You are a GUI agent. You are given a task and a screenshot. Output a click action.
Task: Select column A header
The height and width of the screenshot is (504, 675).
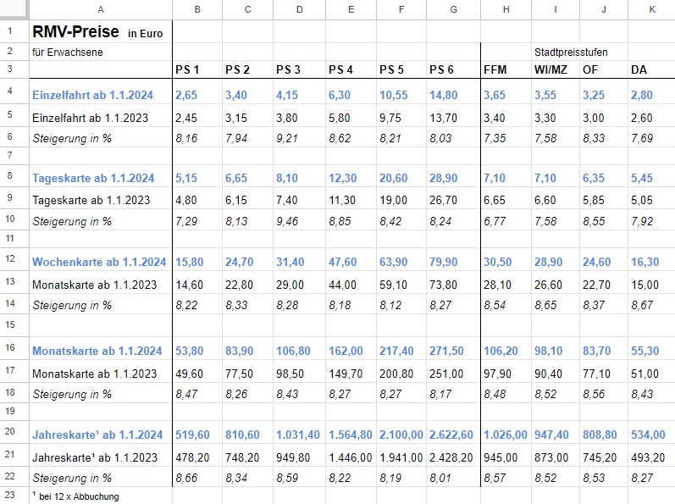coord(101,9)
